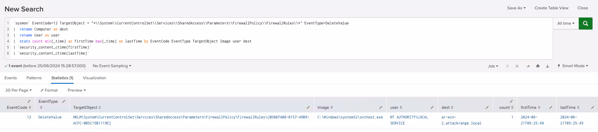Print the search results
The height and width of the screenshot is (132, 598).
(538, 66)
